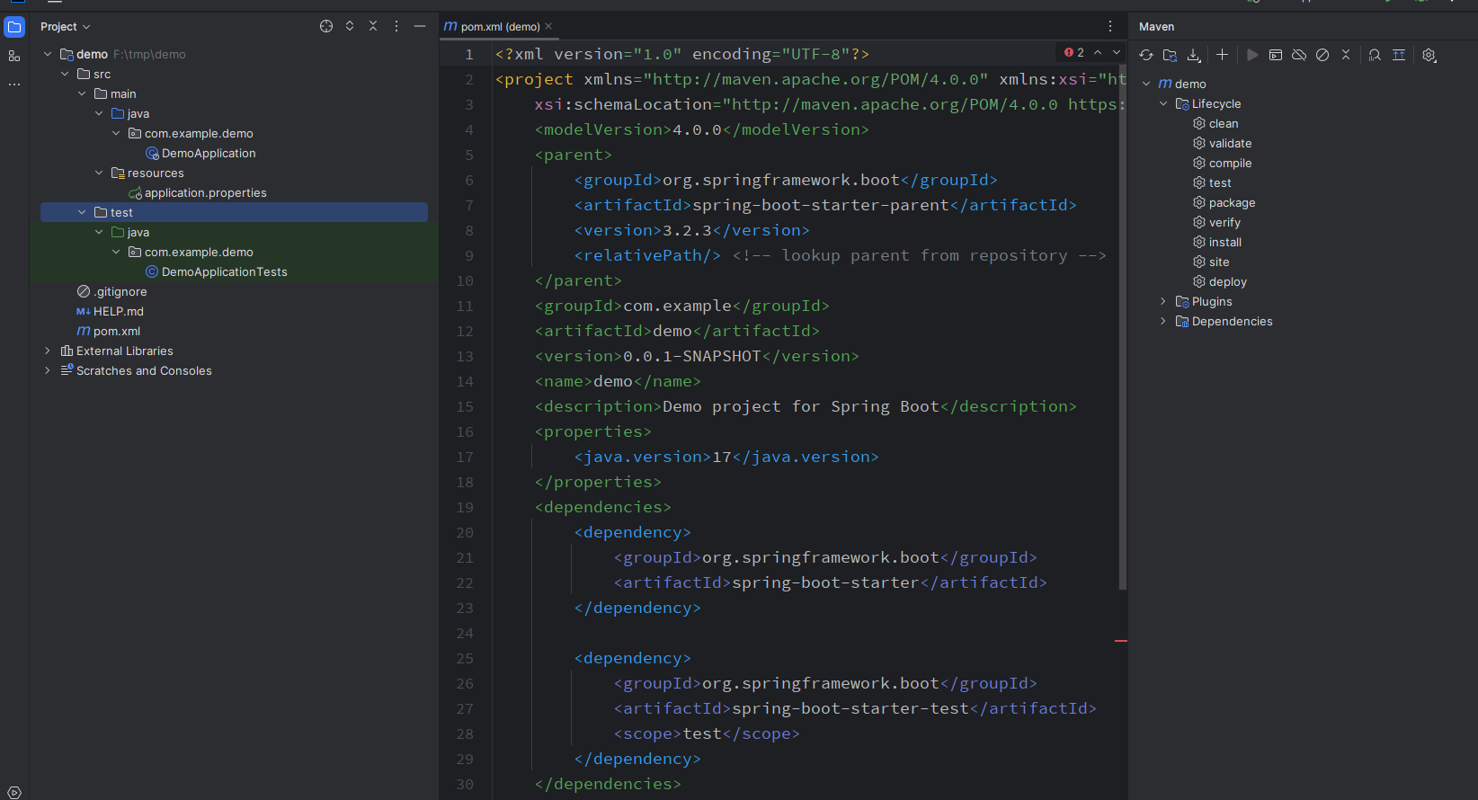1478x800 pixels.
Task: Close the pom.xml editor tab
Action: 548,26
